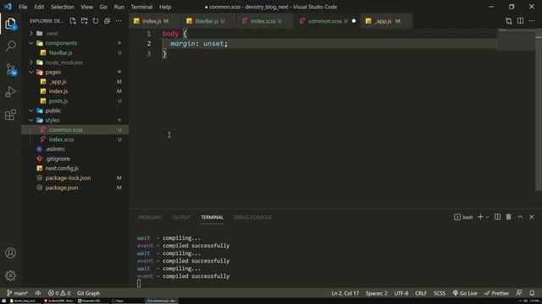Open the Source Control view

click(x=10, y=69)
